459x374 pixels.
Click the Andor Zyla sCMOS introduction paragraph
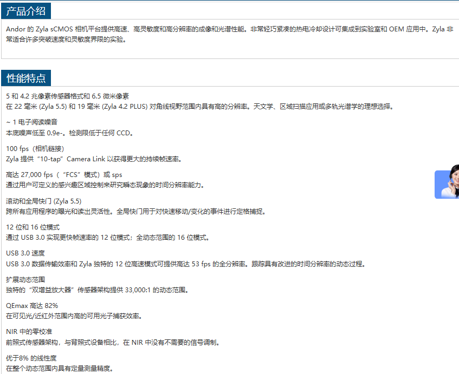pyautogui.click(x=229, y=34)
